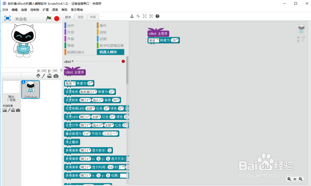Click the block palette vertical scrollbar
The height and width of the screenshot is (186, 311).
127,70
